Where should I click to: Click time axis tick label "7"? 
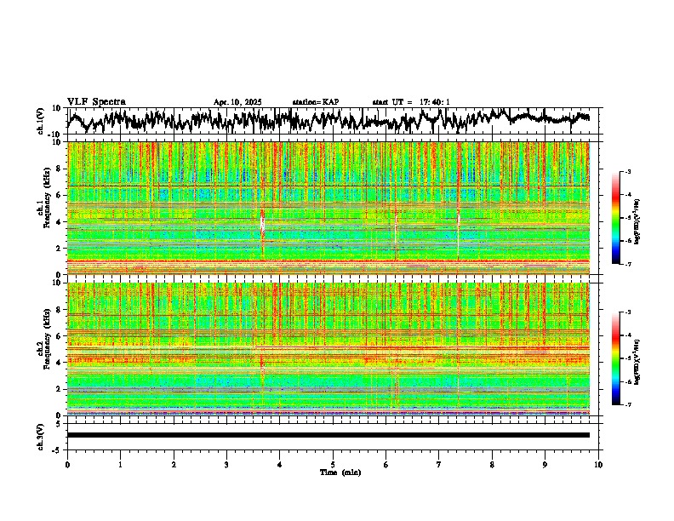tap(439, 465)
